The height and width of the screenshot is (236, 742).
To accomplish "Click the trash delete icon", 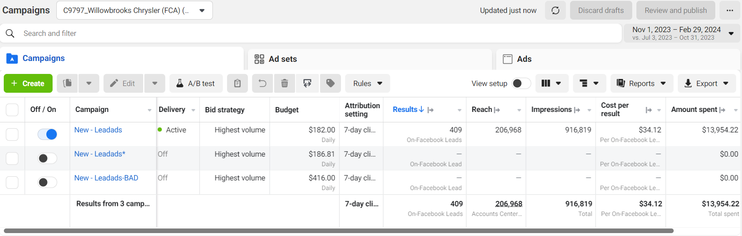I will pyautogui.click(x=285, y=84).
